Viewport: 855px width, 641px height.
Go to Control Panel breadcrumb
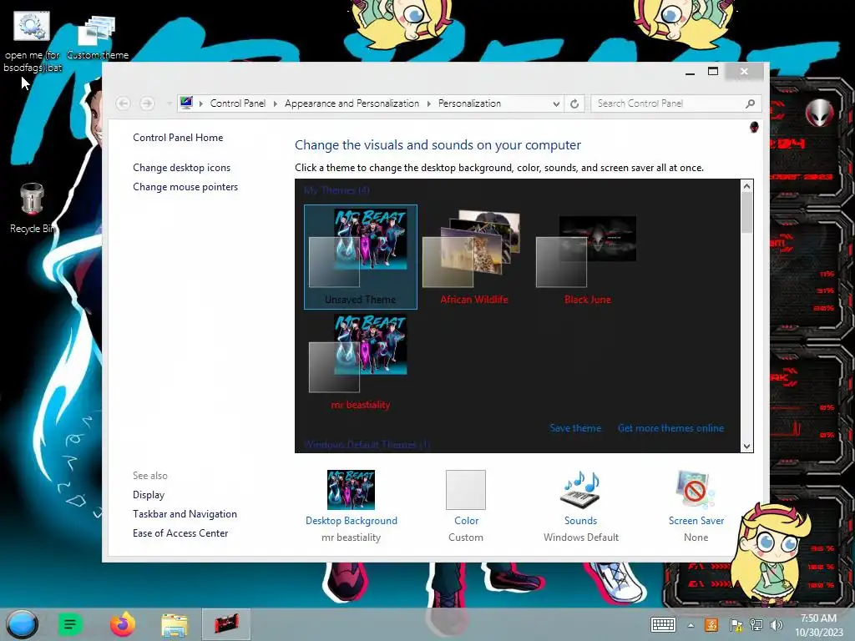[238, 103]
